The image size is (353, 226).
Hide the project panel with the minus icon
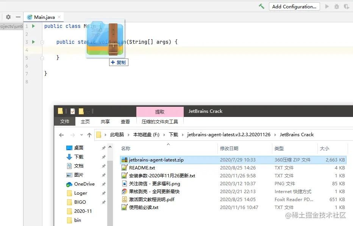click(18, 17)
